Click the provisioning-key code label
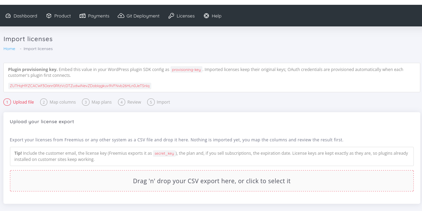This screenshot has width=422, height=211. [186, 70]
